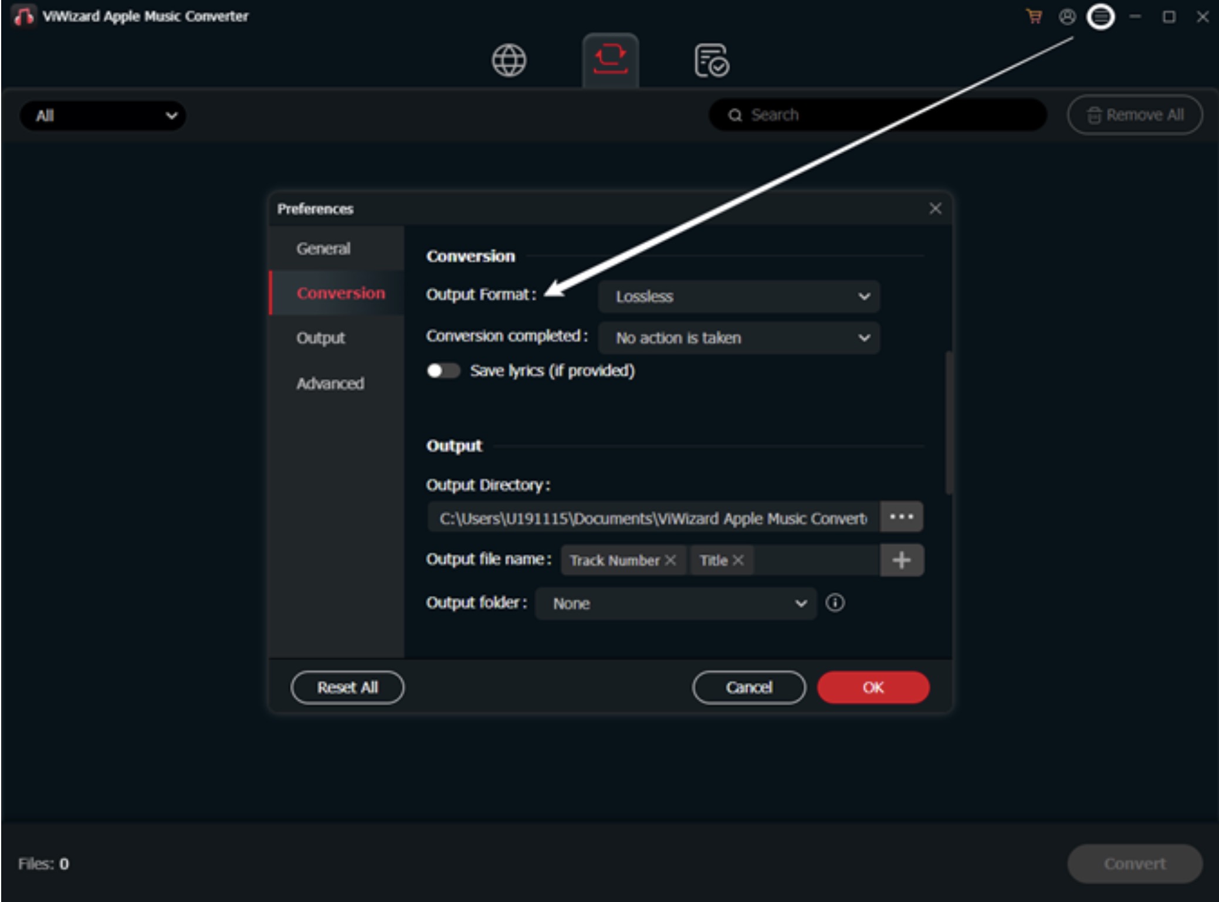Click the output folder info icon

click(x=835, y=602)
